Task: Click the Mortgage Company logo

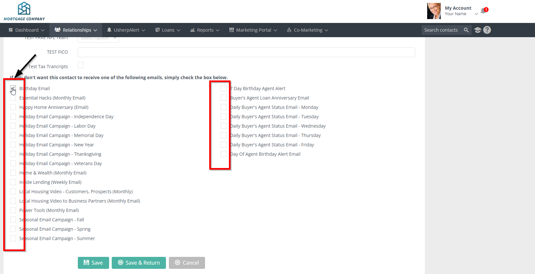Action: tap(24, 11)
